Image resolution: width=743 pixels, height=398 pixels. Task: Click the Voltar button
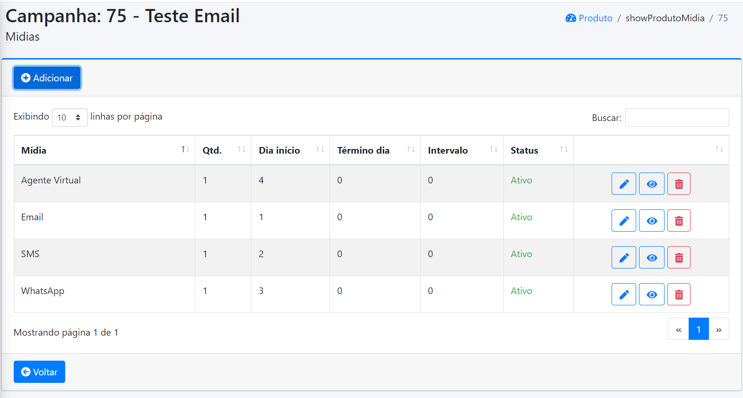[x=39, y=372]
